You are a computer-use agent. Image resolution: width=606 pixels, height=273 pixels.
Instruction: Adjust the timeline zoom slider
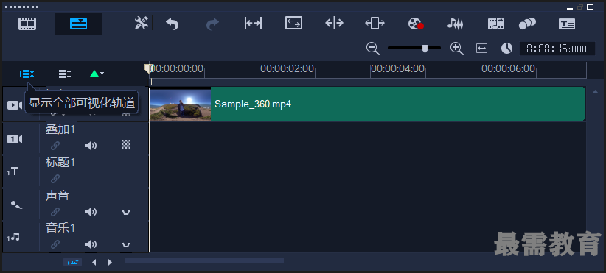coord(425,49)
